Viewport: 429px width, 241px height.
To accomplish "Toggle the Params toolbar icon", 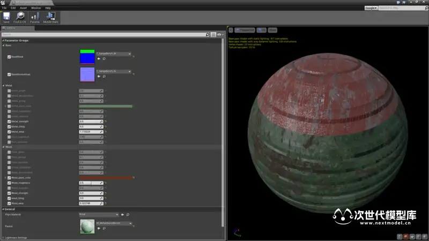I will pos(35,19).
